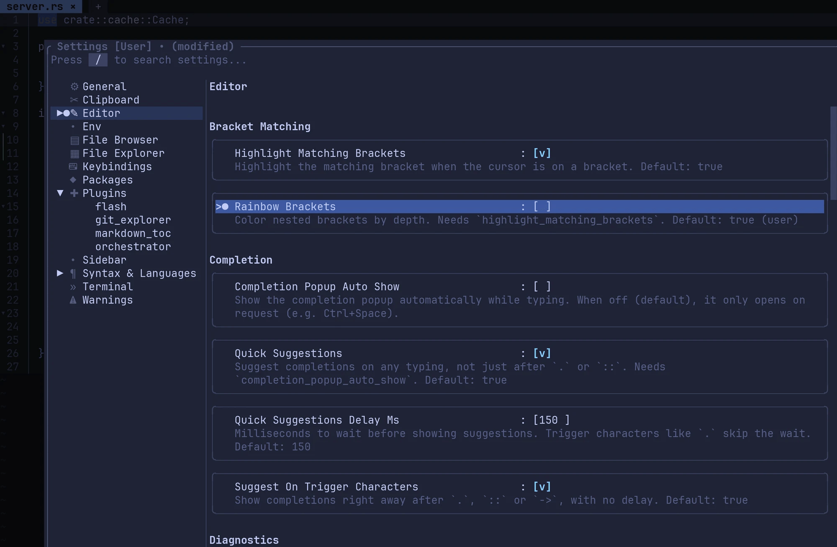
Task: Toggle Highlight Matching Brackets checkbox
Action: coord(542,153)
